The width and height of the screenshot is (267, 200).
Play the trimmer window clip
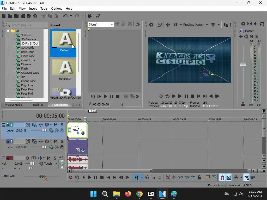[x=105, y=96]
